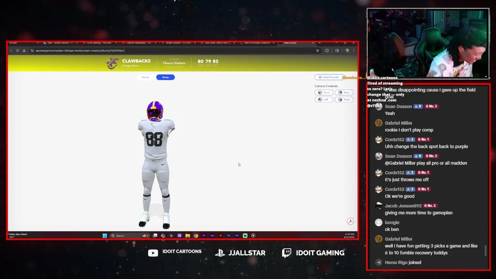This screenshot has width=496, height=279.
Task: Click the IDOIT CARTOONS YouTube label
Action: 182,251
